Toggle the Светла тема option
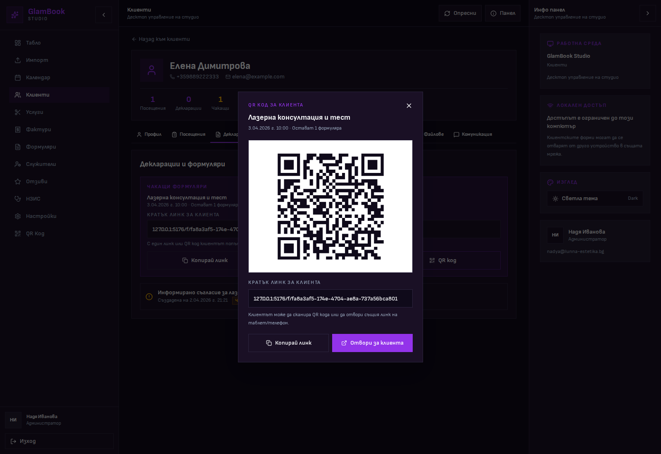The height and width of the screenshot is (454, 661). [x=580, y=198]
